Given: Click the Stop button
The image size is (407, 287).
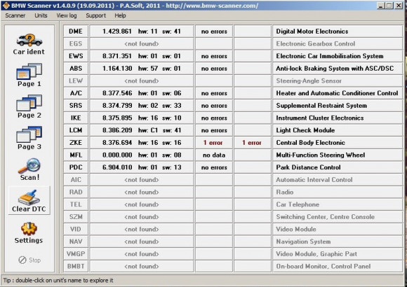Looking at the screenshot, I should pos(29,260).
